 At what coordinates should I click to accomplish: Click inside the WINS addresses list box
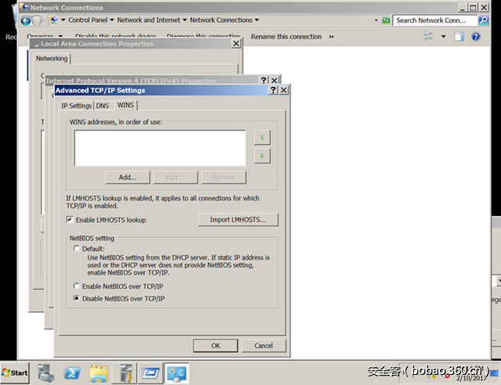(x=160, y=148)
